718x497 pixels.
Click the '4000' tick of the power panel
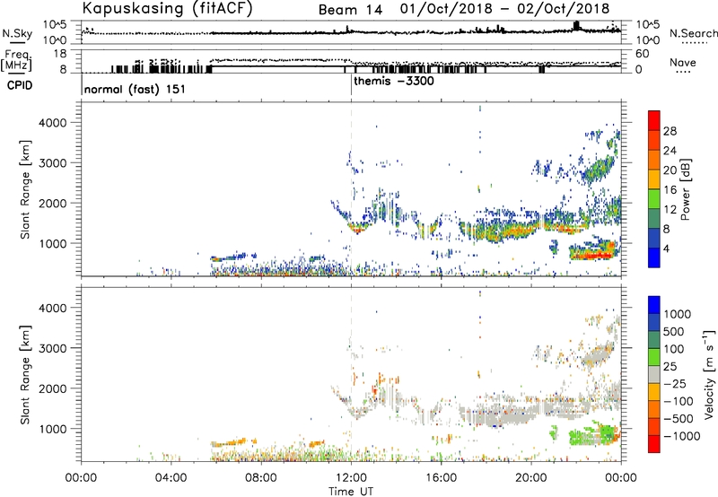(53, 123)
